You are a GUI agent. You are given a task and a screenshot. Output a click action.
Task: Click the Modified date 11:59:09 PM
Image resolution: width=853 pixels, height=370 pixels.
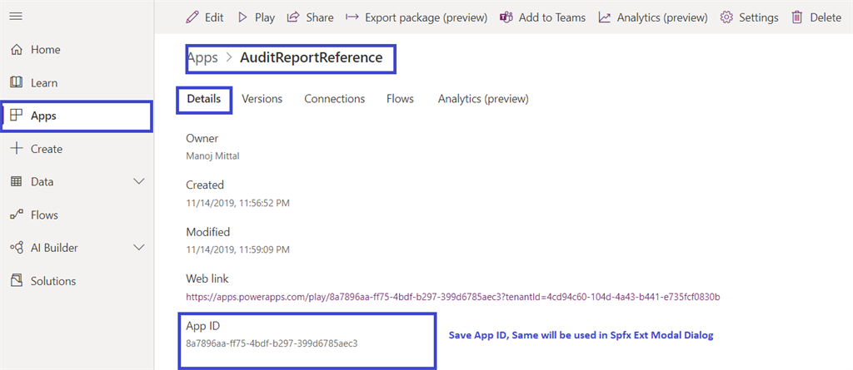(x=237, y=250)
